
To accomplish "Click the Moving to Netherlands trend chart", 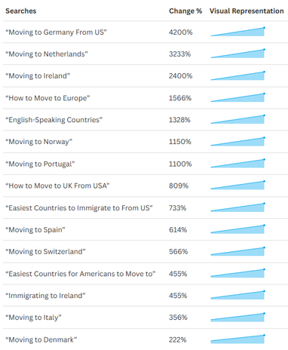I will pos(237,54).
